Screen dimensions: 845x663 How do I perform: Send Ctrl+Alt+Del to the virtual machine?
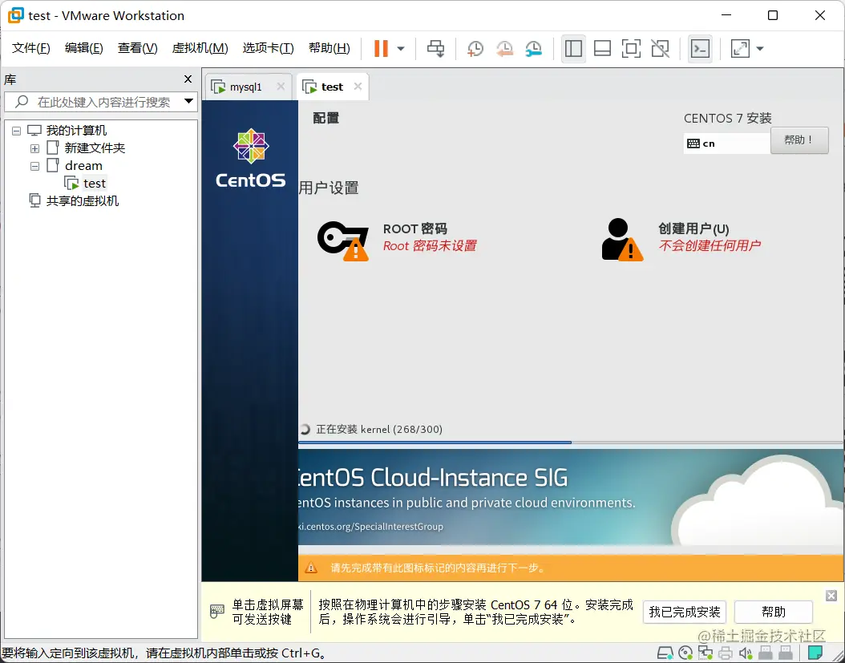pos(435,49)
